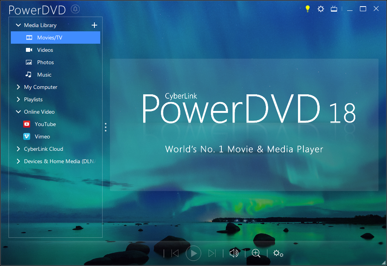The width and height of the screenshot is (387, 266).
Task: Close the PowerDVD window
Action: tap(376, 9)
